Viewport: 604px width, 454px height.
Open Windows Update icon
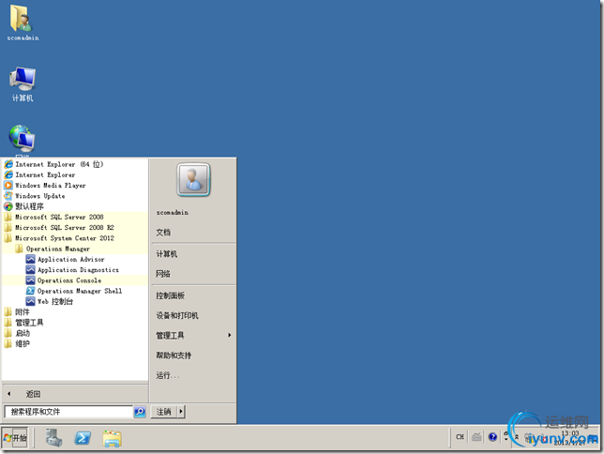tap(8, 196)
